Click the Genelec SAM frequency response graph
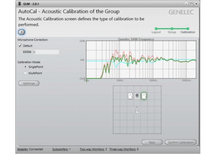Viewport: 216px width, 154px height. (x=141, y=59)
